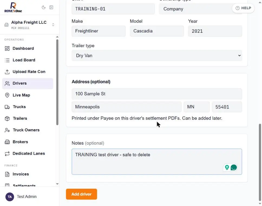Viewport: 262px width, 206px height.
Task: Click the ZIP field 55401
Action: point(227,107)
